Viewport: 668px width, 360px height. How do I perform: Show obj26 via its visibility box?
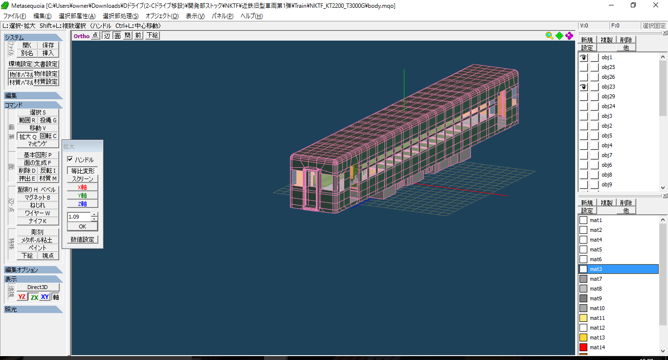click(x=583, y=77)
